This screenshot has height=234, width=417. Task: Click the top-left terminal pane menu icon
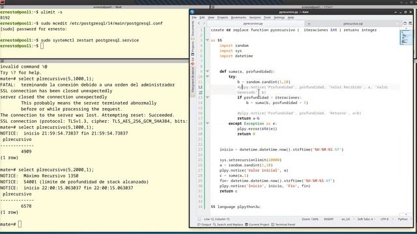2,7
